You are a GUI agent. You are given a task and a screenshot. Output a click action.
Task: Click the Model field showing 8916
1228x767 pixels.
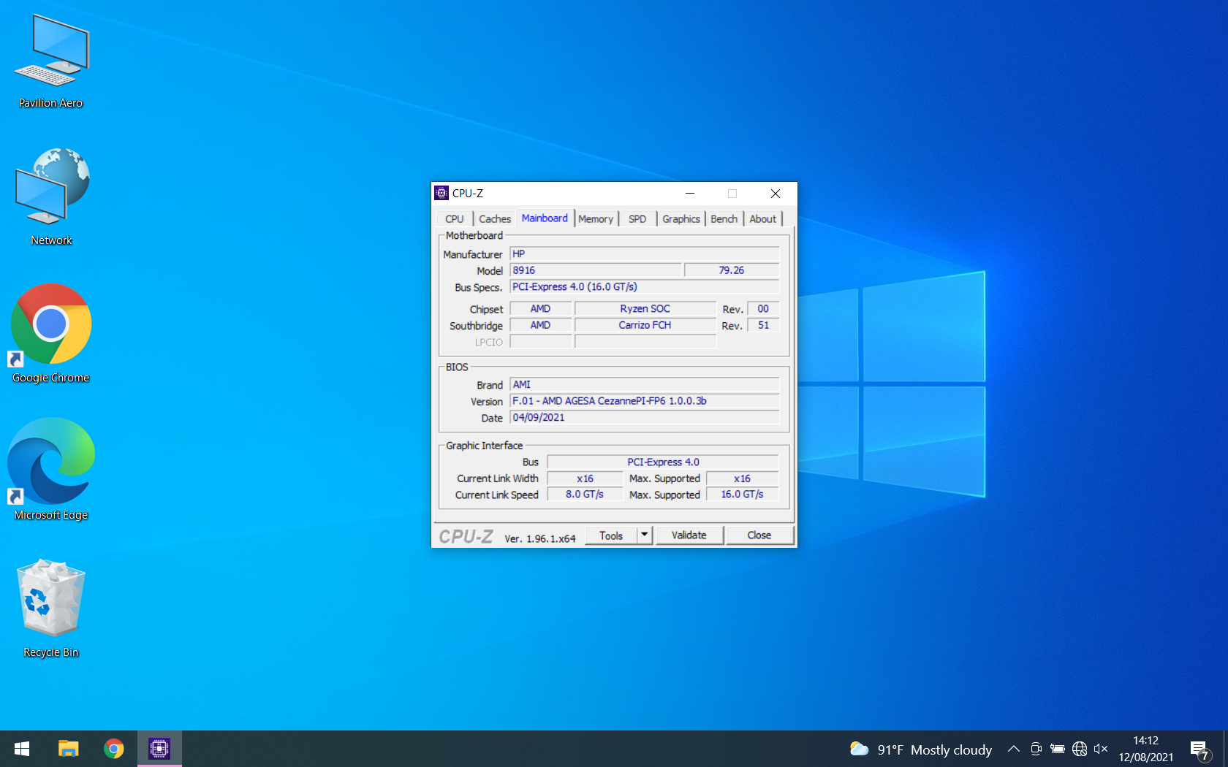tap(596, 270)
